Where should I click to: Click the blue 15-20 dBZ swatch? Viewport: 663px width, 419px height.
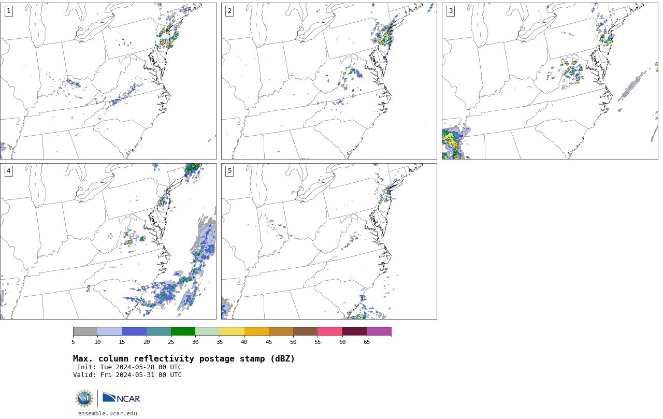point(134,331)
